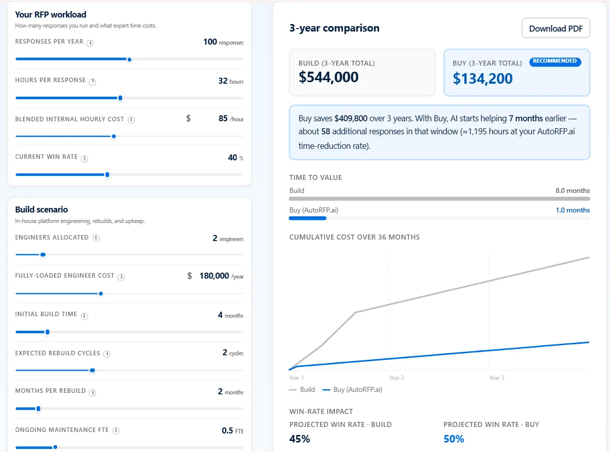This screenshot has width=610, height=452.
Task: Edit the hours per response value 32
Action: (x=223, y=81)
